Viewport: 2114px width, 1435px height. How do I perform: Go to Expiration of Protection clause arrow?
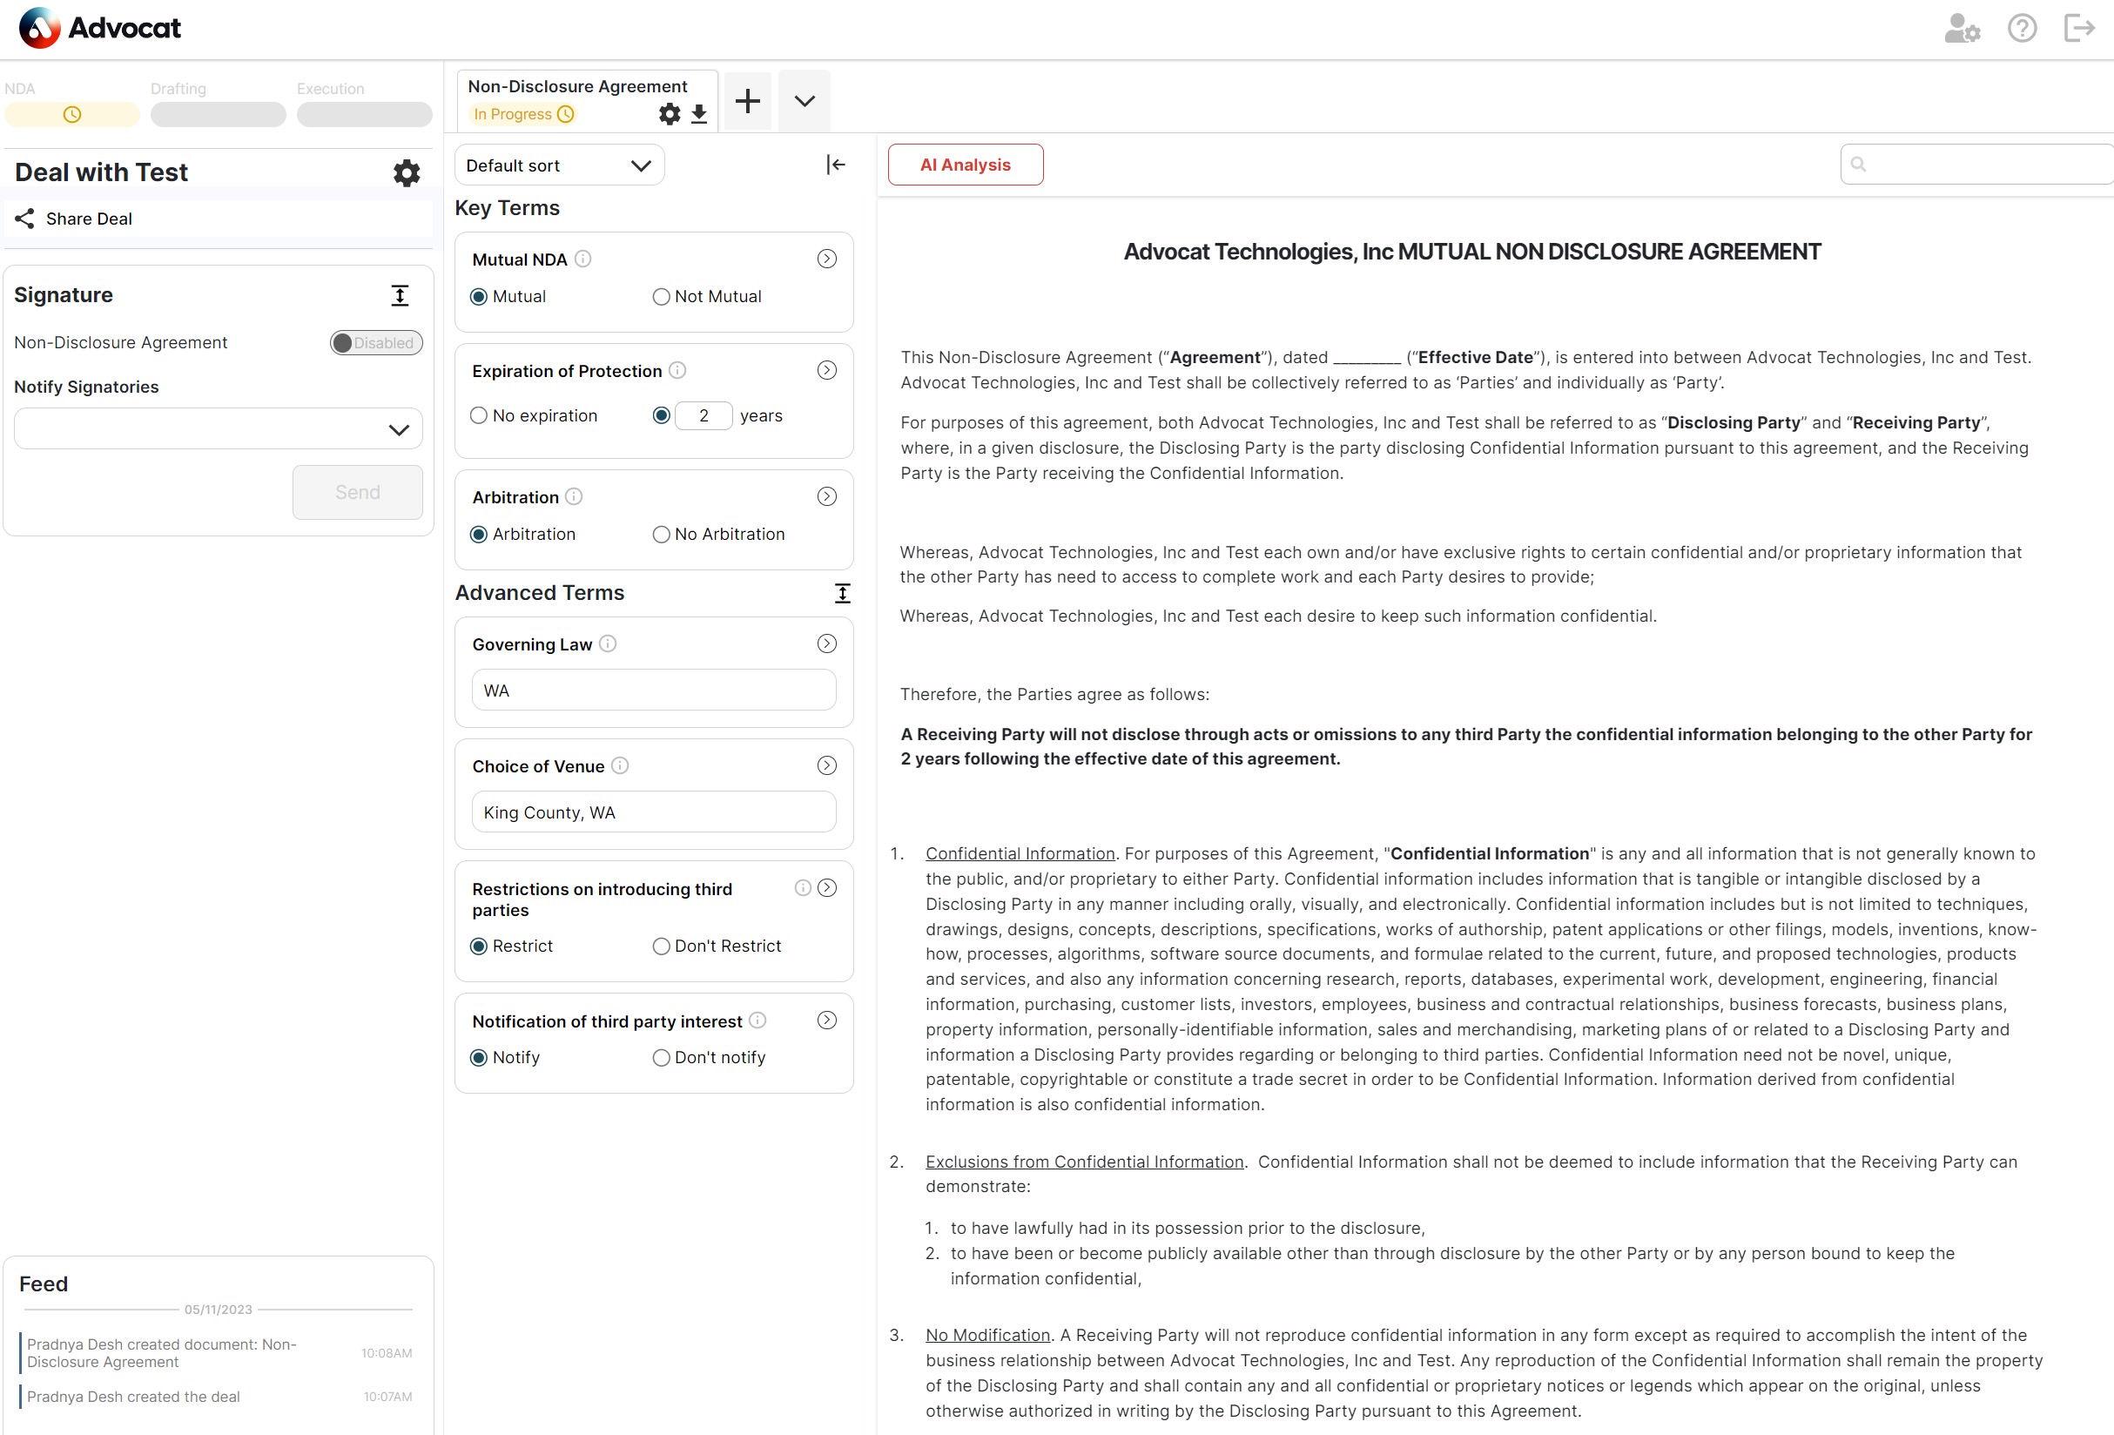(827, 370)
